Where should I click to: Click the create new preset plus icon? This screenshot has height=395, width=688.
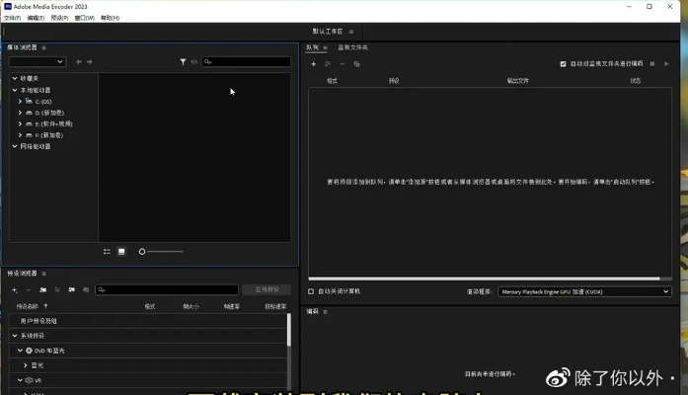pos(14,290)
